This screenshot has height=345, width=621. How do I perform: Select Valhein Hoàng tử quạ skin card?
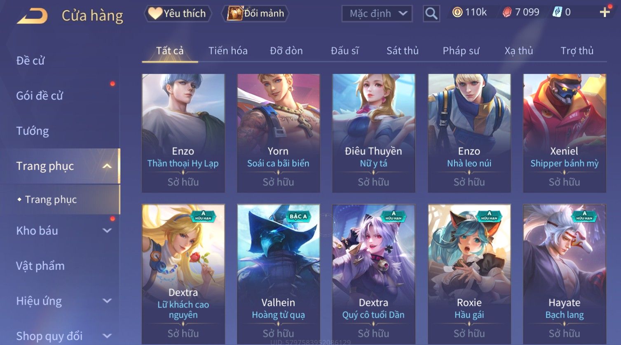pos(279,274)
